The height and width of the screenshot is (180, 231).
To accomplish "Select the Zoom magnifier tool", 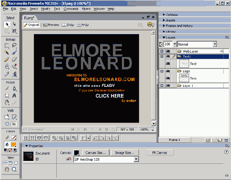I will 14,169.
